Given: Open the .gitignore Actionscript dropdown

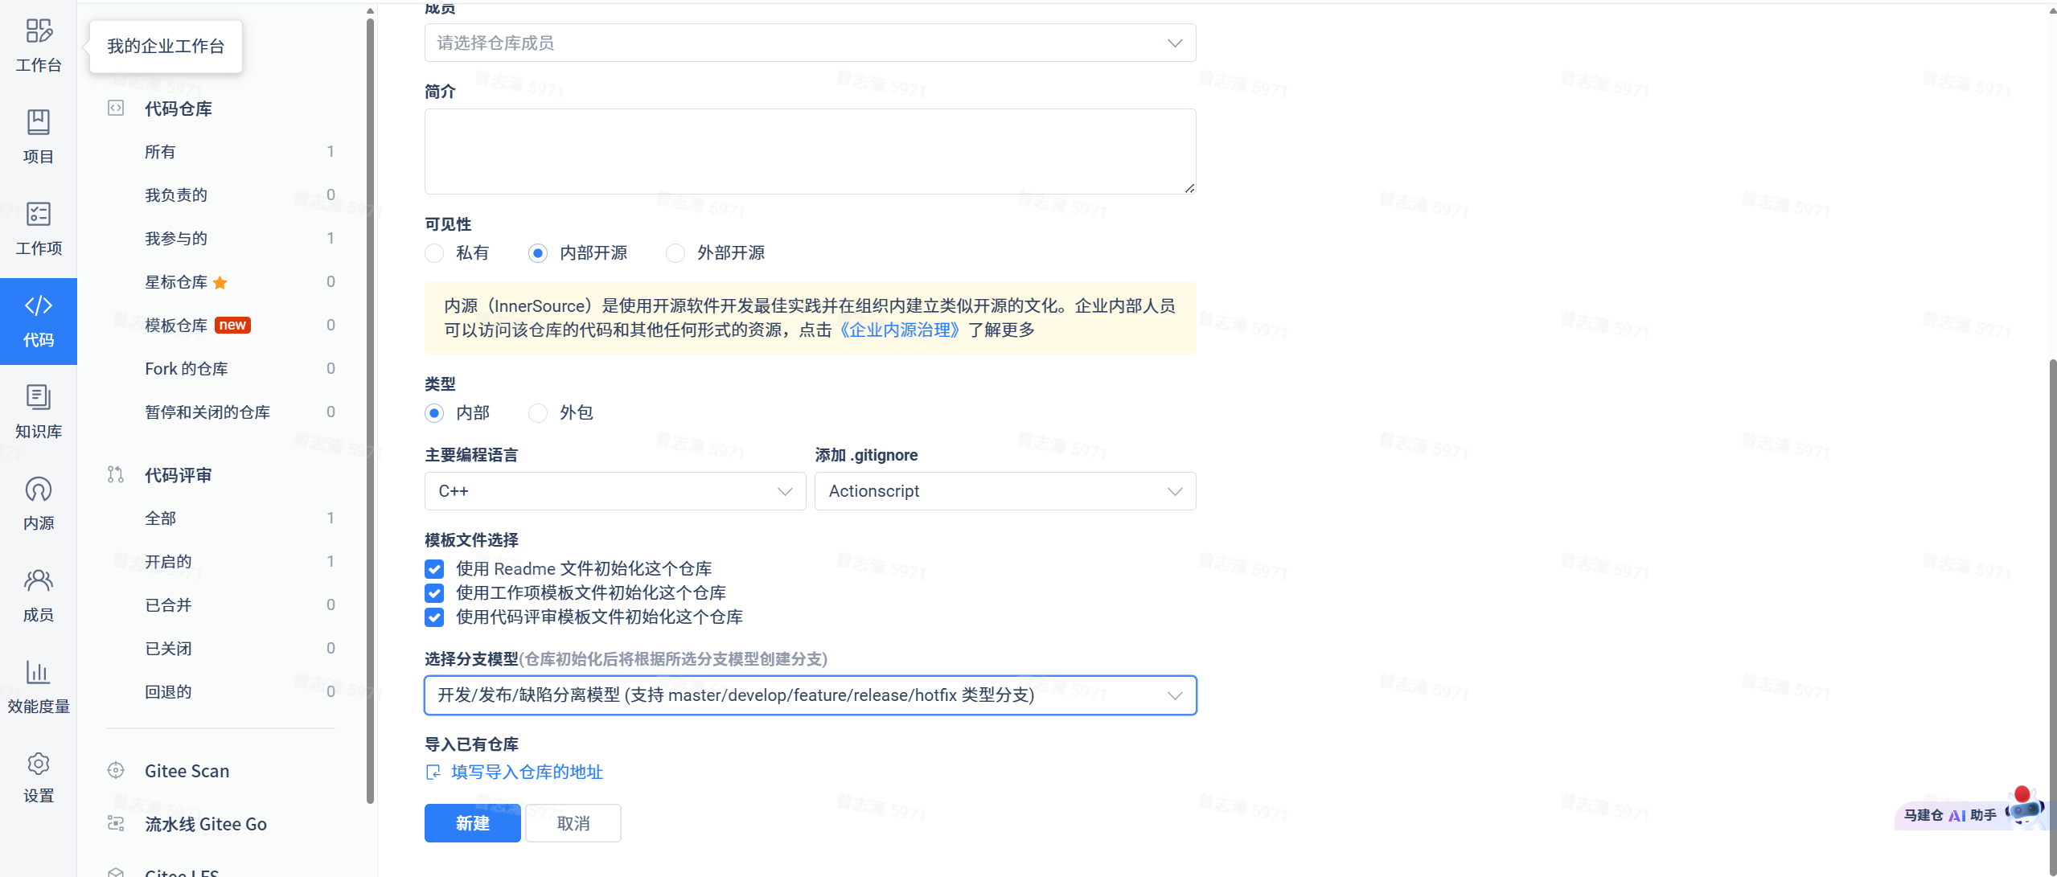Looking at the screenshot, I should tap(1004, 491).
